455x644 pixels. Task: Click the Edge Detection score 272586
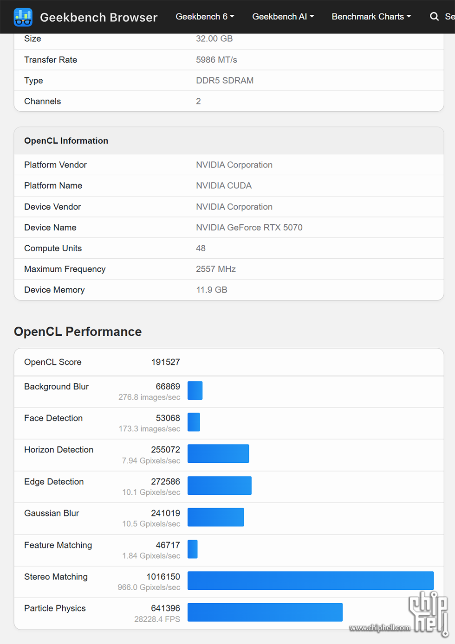(165, 482)
